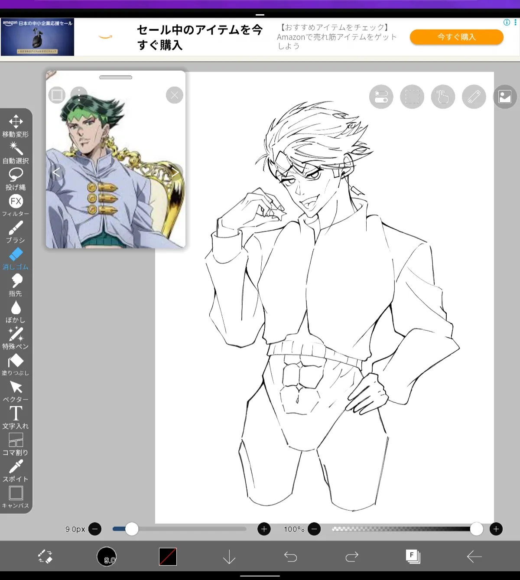Open the reference image window button
The image size is (520, 580).
click(x=505, y=96)
